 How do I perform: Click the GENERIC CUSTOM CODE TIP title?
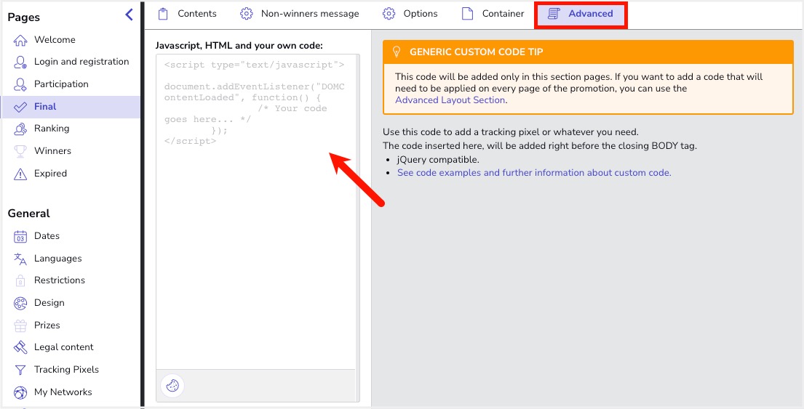click(x=477, y=52)
